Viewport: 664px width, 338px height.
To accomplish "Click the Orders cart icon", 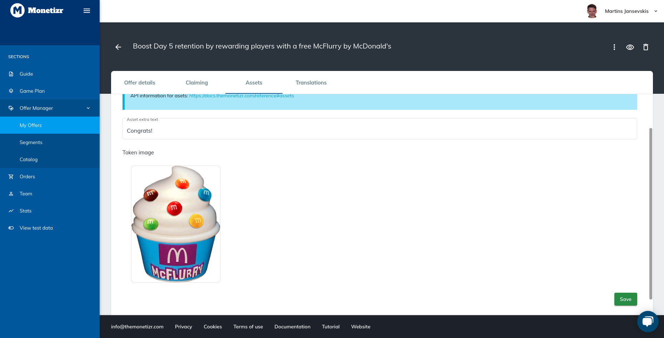I will pos(11,176).
